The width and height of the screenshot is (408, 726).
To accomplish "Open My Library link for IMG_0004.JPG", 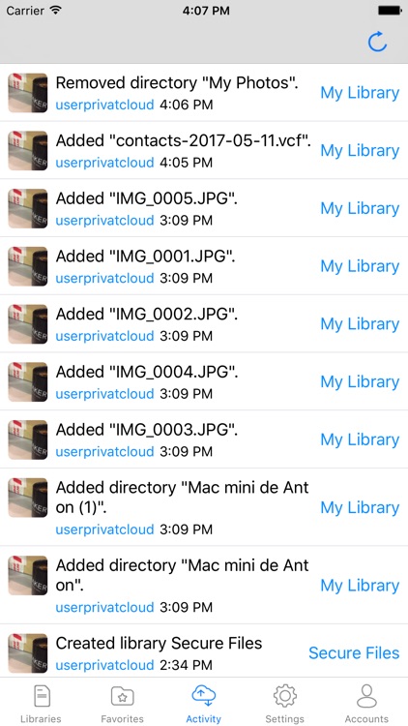I will [360, 381].
